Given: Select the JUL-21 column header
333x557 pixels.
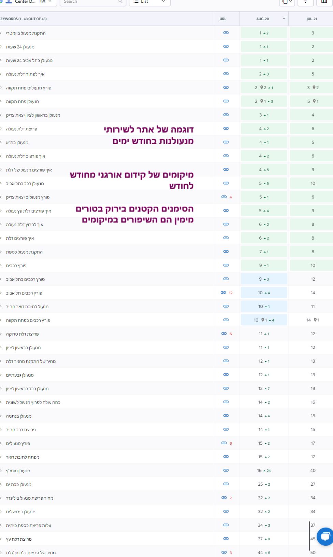Looking at the screenshot, I should (312, 19).
